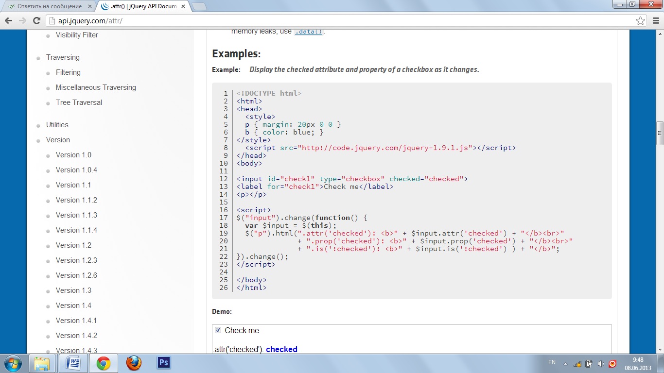Open the Filtering sidebar link
The image size is (664, 373).
(x=68, y=72)
